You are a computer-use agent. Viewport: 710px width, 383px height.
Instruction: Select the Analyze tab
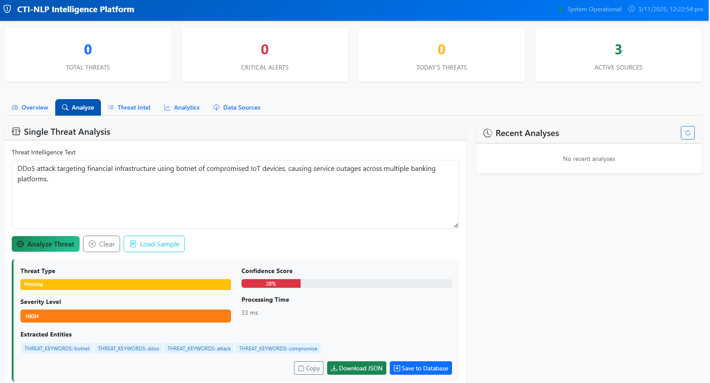coord(78,107)
